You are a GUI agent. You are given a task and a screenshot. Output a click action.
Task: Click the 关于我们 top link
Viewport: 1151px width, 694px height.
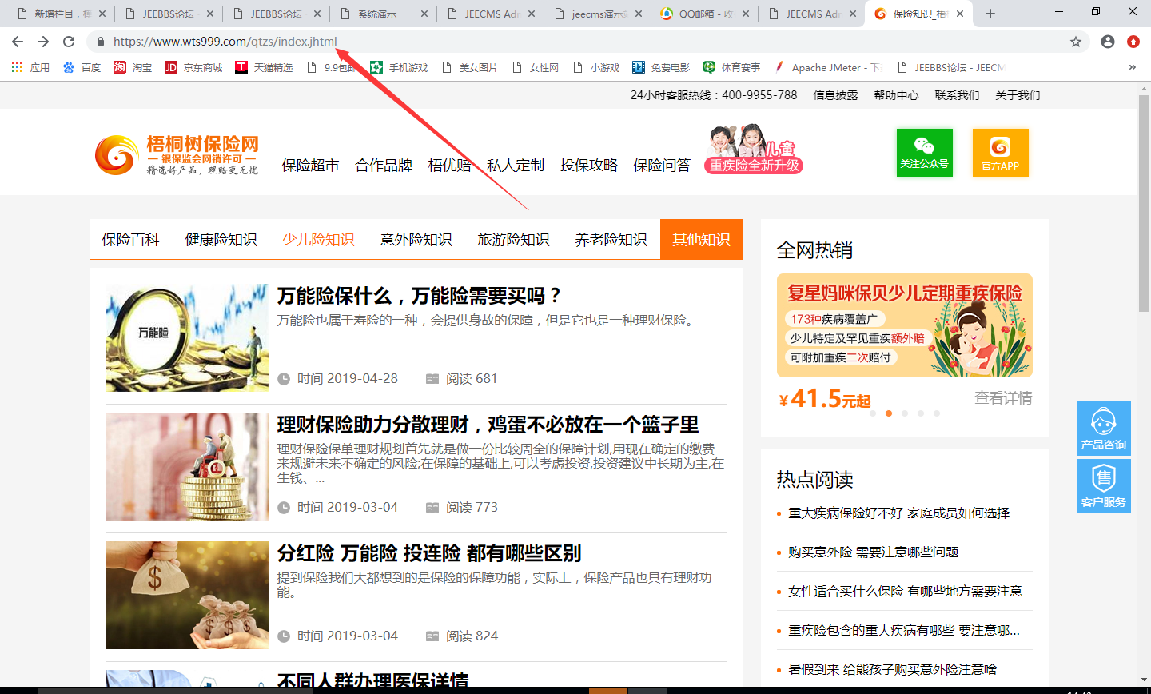click(x=1018, y=95)
